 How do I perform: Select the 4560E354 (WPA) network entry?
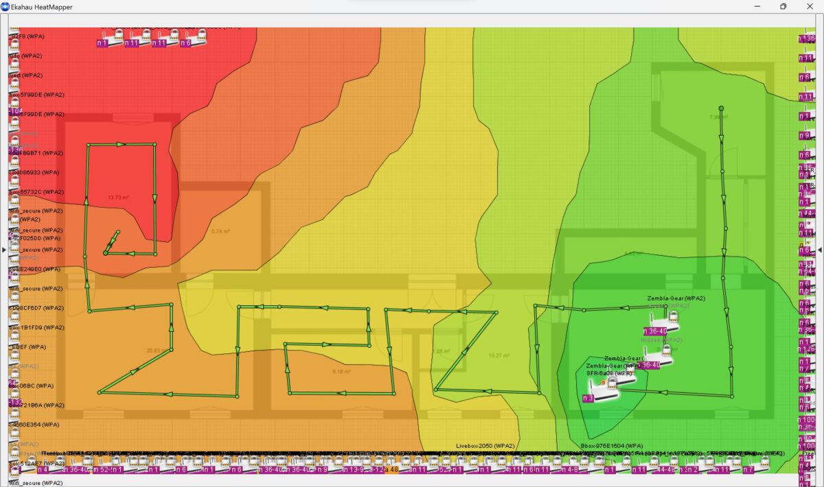34,425
